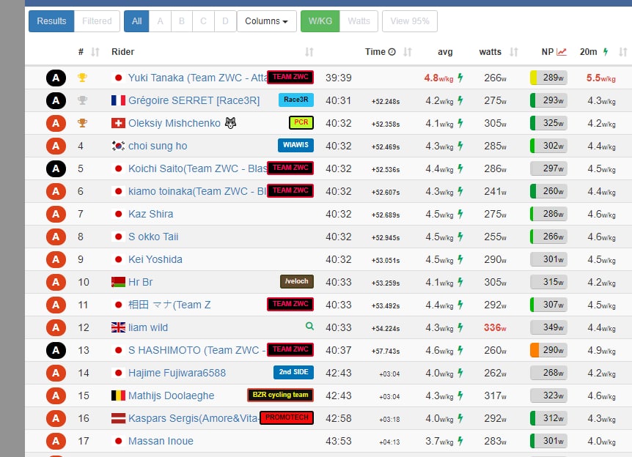The image size is (632, 457).
Task: Sort by position number column arrows
Action: point(95,52)
